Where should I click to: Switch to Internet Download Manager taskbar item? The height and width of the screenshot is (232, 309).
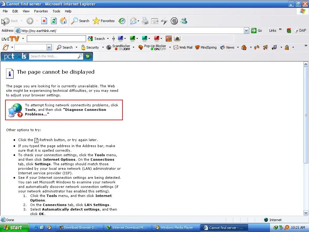127,227
